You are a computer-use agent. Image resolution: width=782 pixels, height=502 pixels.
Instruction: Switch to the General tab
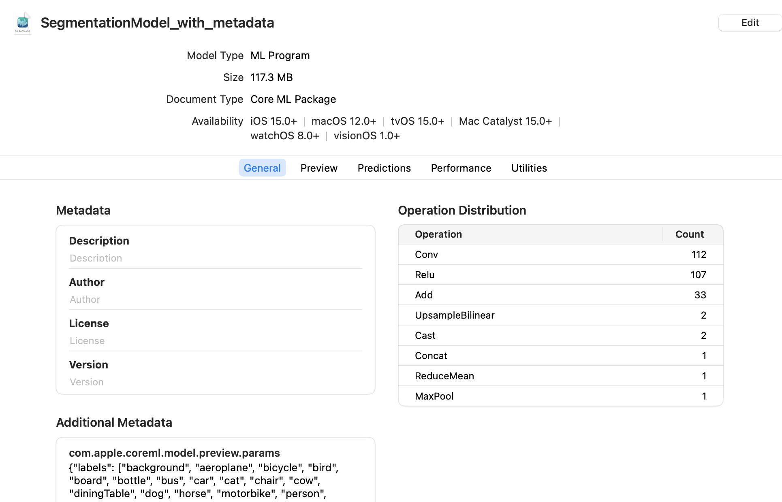(262, 168)
